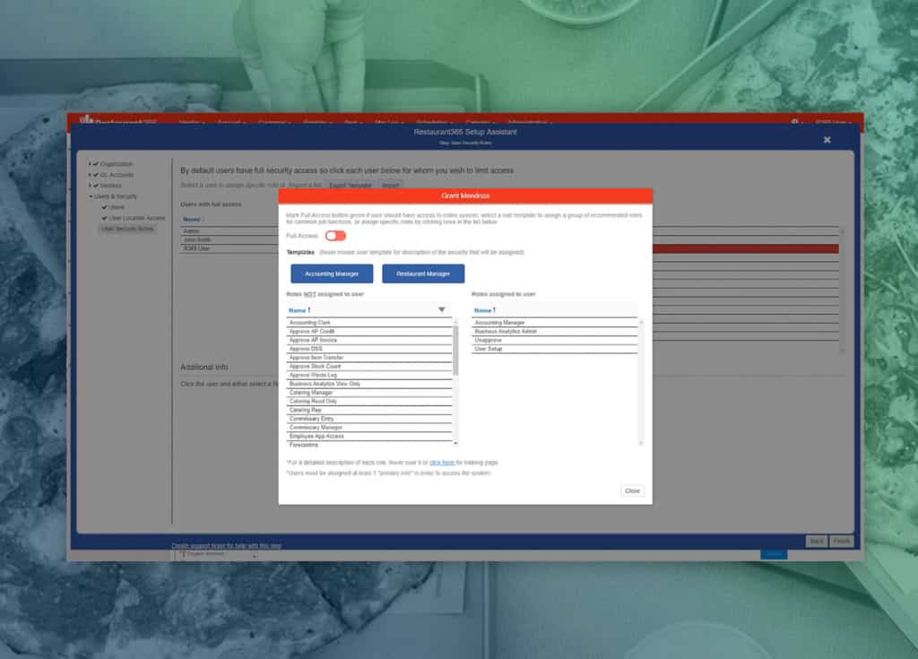Select 'Commissary Manager' role row
The width and height of the screenshot is (918, 659).
pyautogui.click(x=368, y=428)
